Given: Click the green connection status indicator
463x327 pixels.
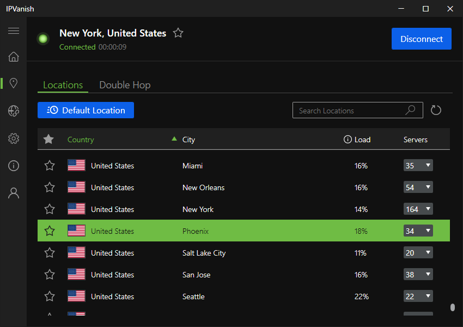Looking at the screenshot, I should pyautogui.click(x=43, y=39).
